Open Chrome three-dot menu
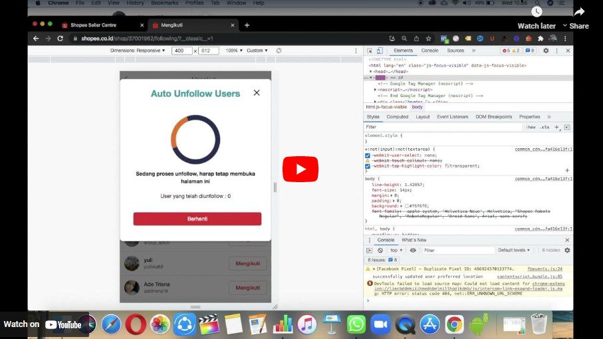The image size is (603, 339). click(x=565, y=39)
